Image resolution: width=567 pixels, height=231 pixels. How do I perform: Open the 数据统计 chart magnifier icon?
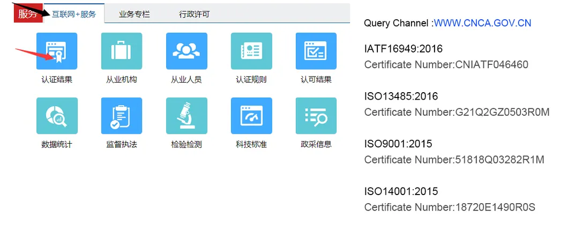pyautogui.click(x=56, y=116)
